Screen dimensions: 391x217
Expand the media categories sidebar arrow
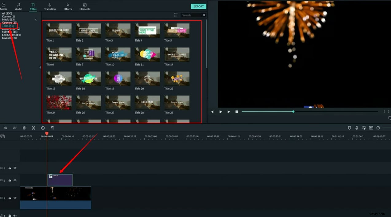36,20
